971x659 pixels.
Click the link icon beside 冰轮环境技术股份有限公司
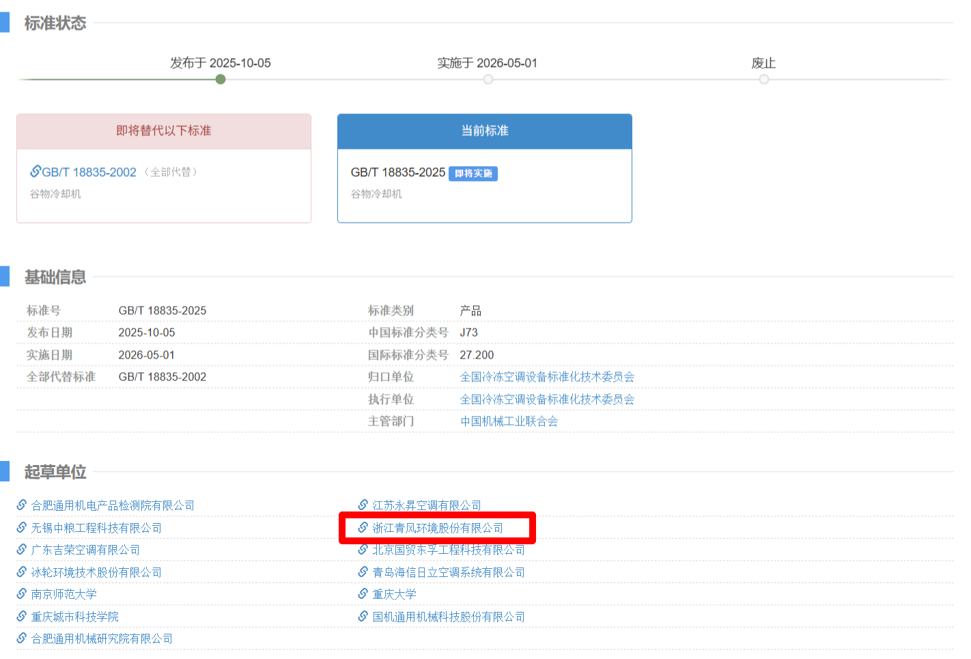point(20,572)
